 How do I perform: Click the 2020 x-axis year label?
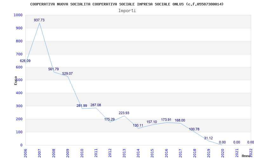pos(223,153)
